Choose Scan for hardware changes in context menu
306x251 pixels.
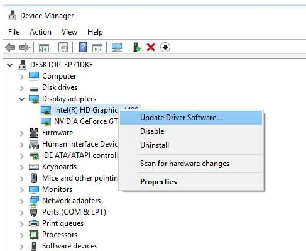(191, 164)
